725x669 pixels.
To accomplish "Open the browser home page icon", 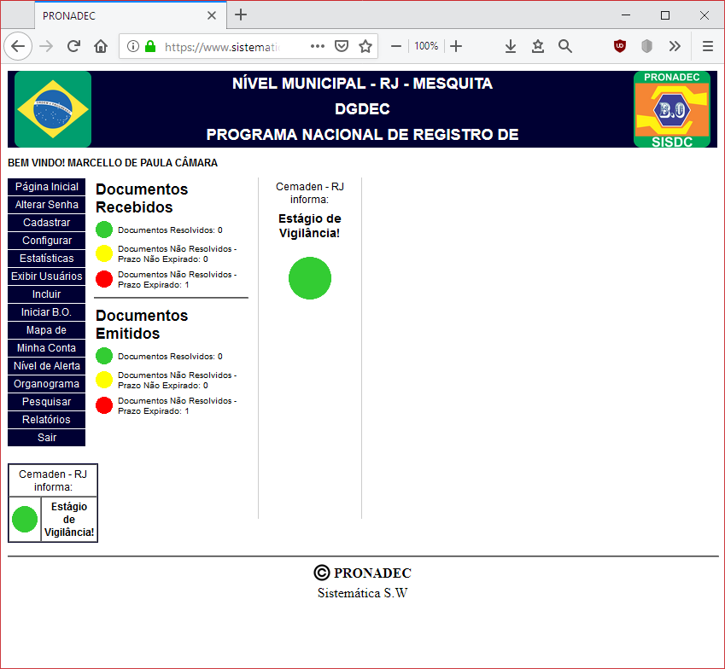I will click(101, 46).
